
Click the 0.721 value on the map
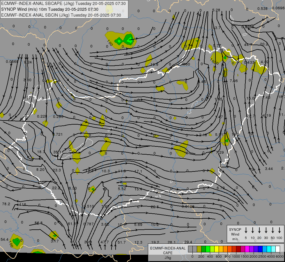pyautogui.click(x=57, y=134)
